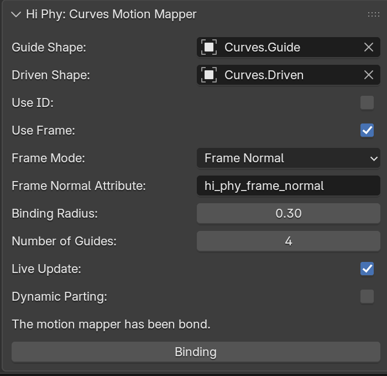This screenshot has height=376, width=387.
Task: Open the Frame Mode dropdown showing Frame Normal
Action: pyautogui.click(x=282, y=158)
